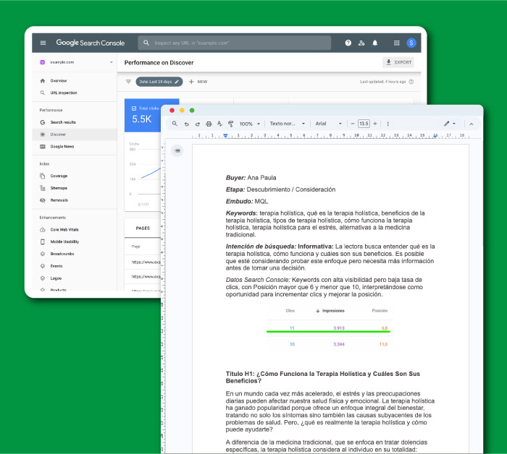This screenshot has width=507, height=454.
Task: Add a NEW filter
Action: 198,82
